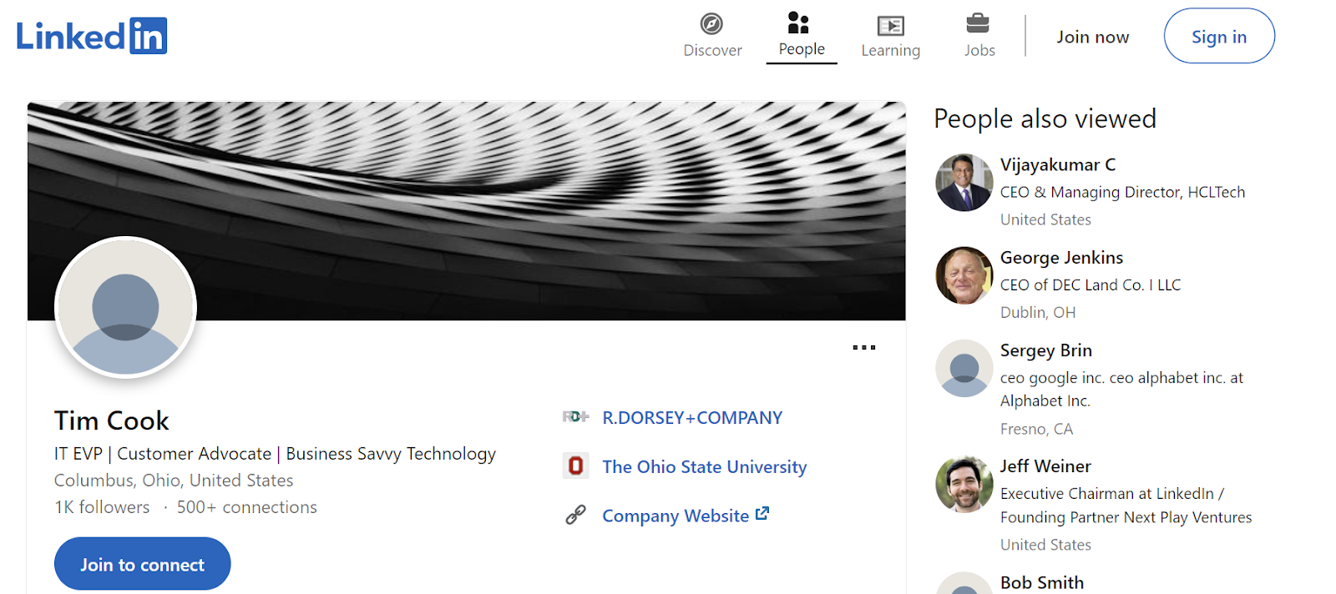The height and width of the screenshot is (594, 1336).
Task: Open George Jenkins' profile
Action: [x=1061, y=258]
